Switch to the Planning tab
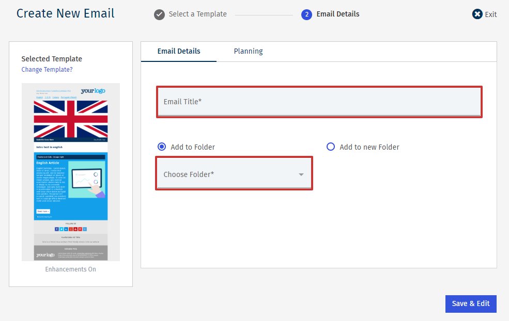 coord(248,51)
